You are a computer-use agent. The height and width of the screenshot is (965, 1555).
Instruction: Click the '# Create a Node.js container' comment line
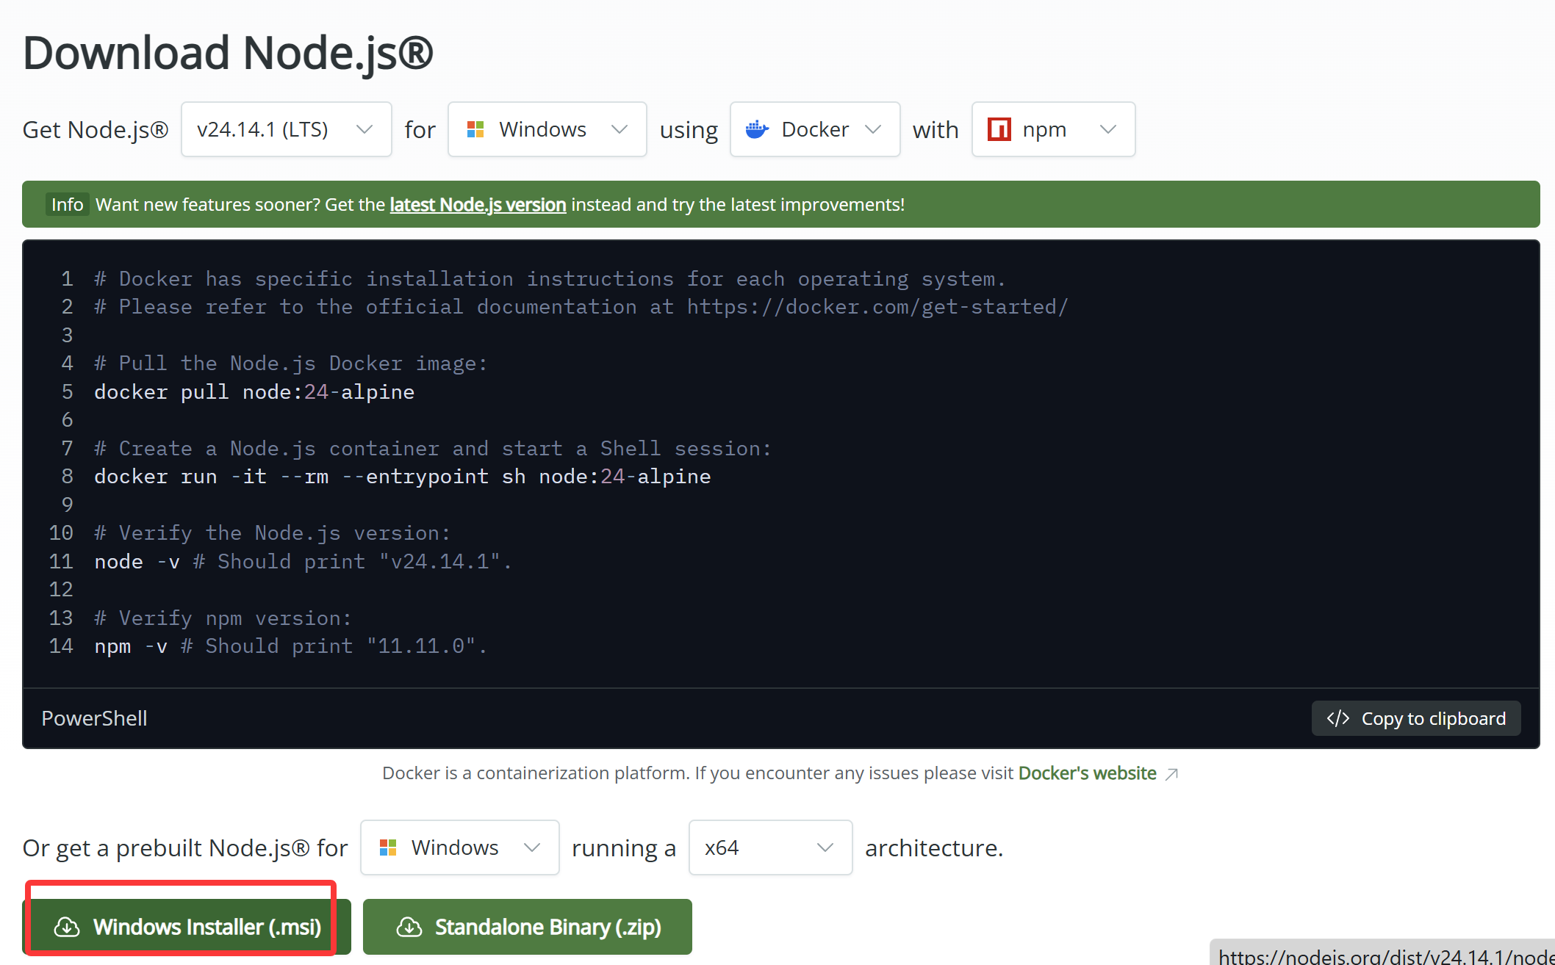pos(433,449)
